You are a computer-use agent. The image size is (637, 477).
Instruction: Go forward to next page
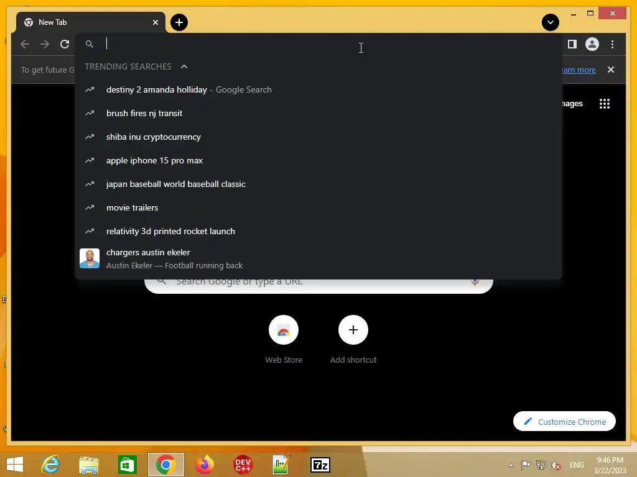tap(45, 44)
